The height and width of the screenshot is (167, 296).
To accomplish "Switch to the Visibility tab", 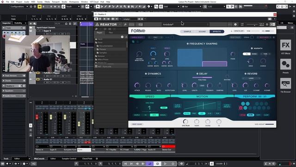I will click(18, 23).
